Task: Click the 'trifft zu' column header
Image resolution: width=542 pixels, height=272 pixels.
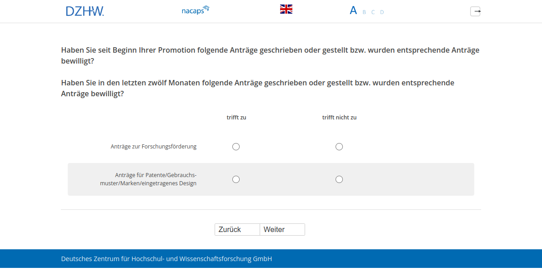Action: pos(236,118)
